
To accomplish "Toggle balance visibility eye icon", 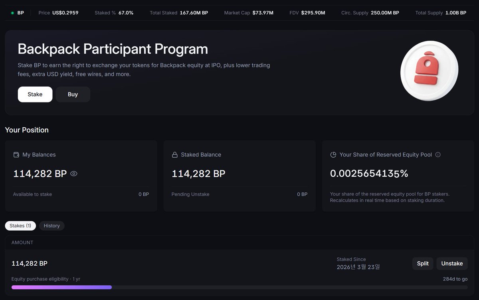I will (x=74, y=174).
